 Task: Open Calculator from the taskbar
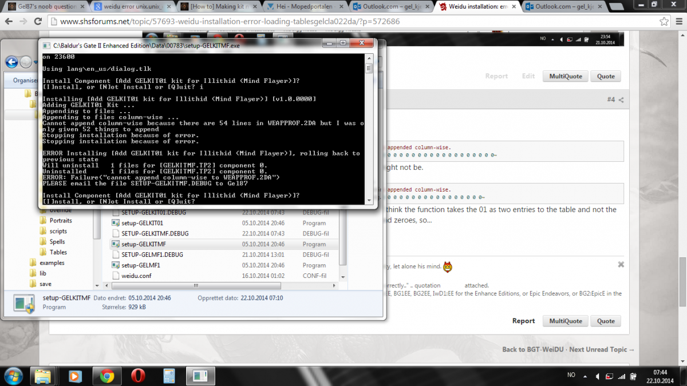click(x=169, y=376)
